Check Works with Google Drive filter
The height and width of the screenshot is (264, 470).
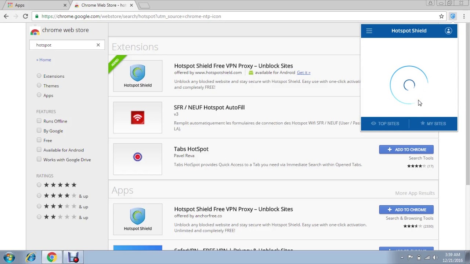tap(39, 159)
